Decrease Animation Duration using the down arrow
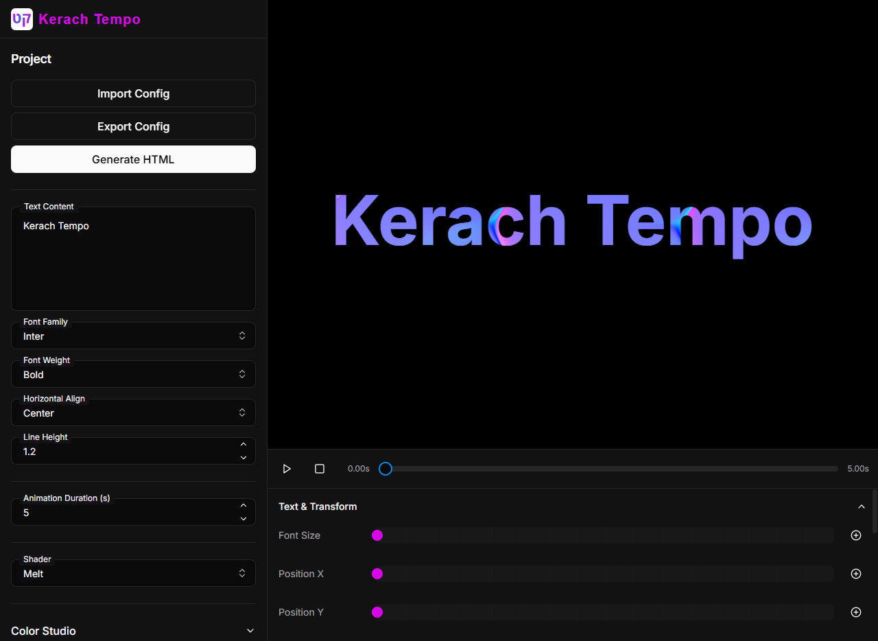Image resolution: width=878 pixels, height=641 pixels. tap(244, 518)
